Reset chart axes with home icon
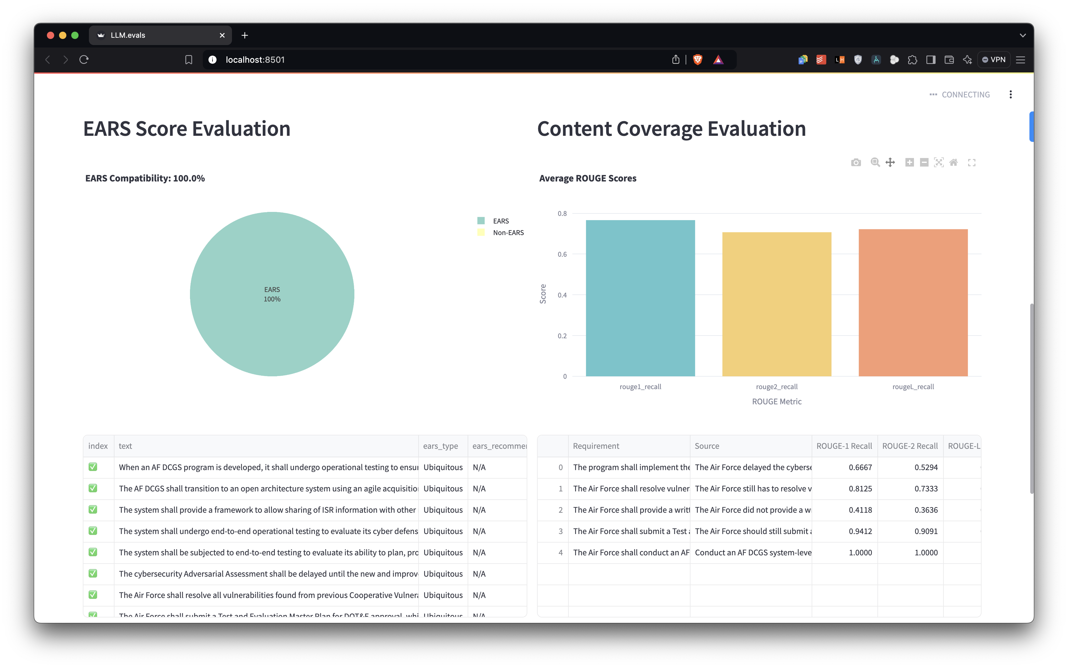Screen dimensions: 1068x668 [954, 162]
